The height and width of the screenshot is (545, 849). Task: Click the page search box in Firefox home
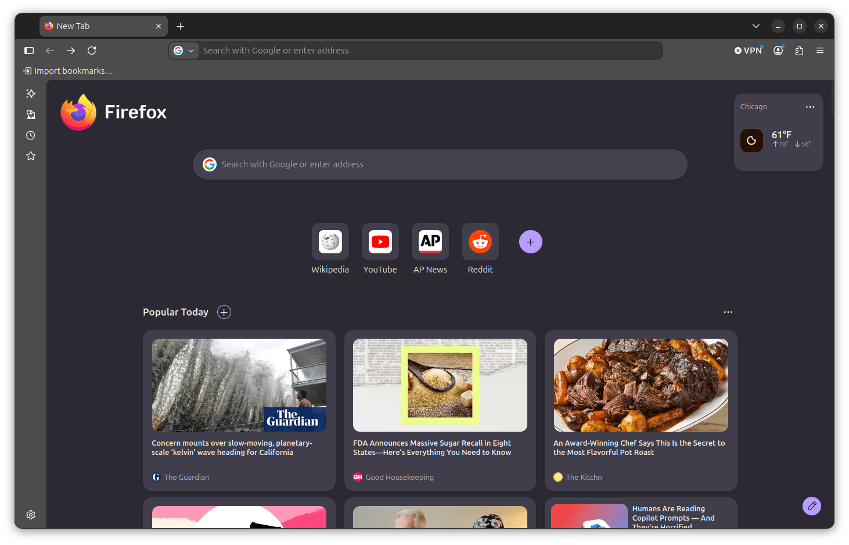[440, 164]
